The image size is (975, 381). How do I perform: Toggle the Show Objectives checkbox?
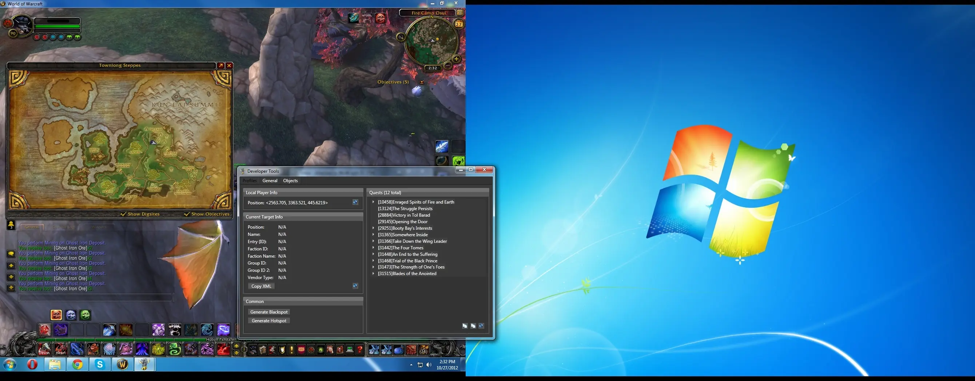click(187, 214)
